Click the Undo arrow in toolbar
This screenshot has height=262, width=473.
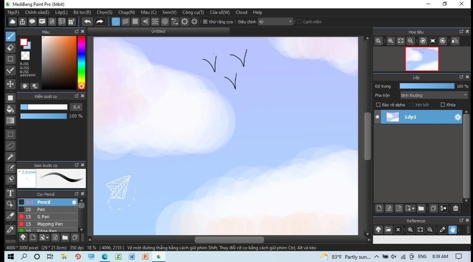click(x=87, y=22)
